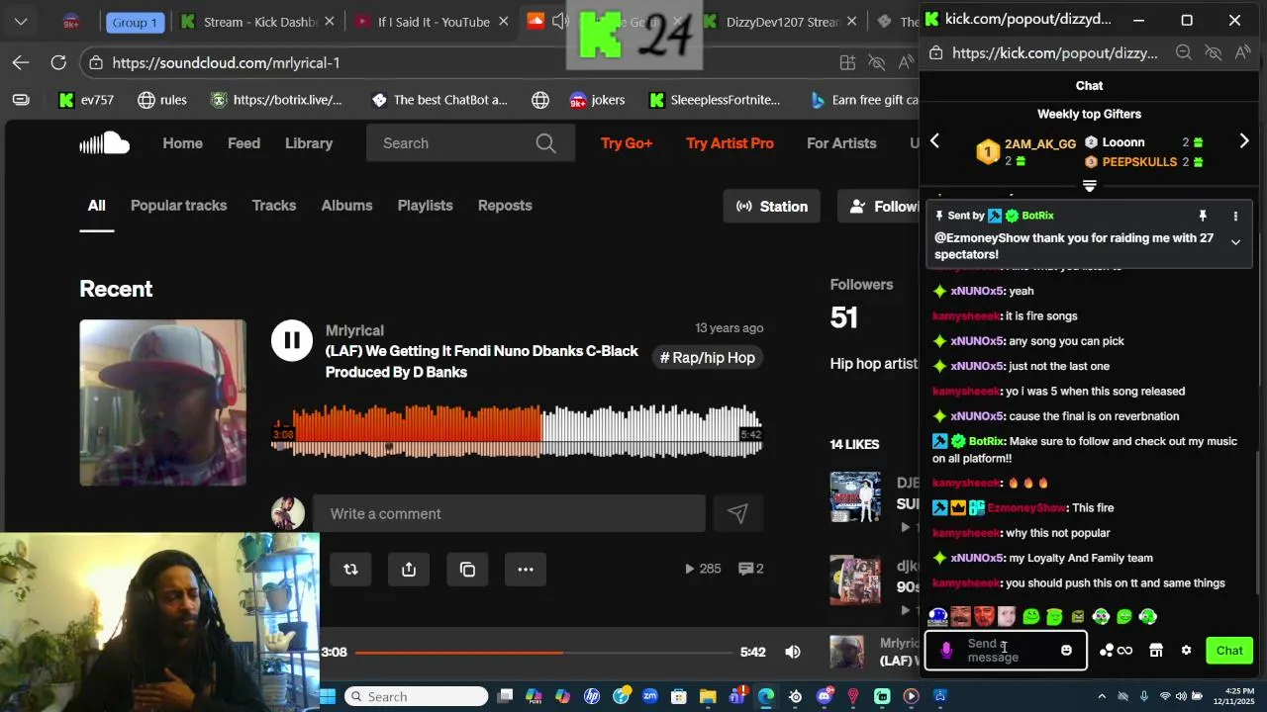Expand the browser tab list chevron

tap(21, 22)
